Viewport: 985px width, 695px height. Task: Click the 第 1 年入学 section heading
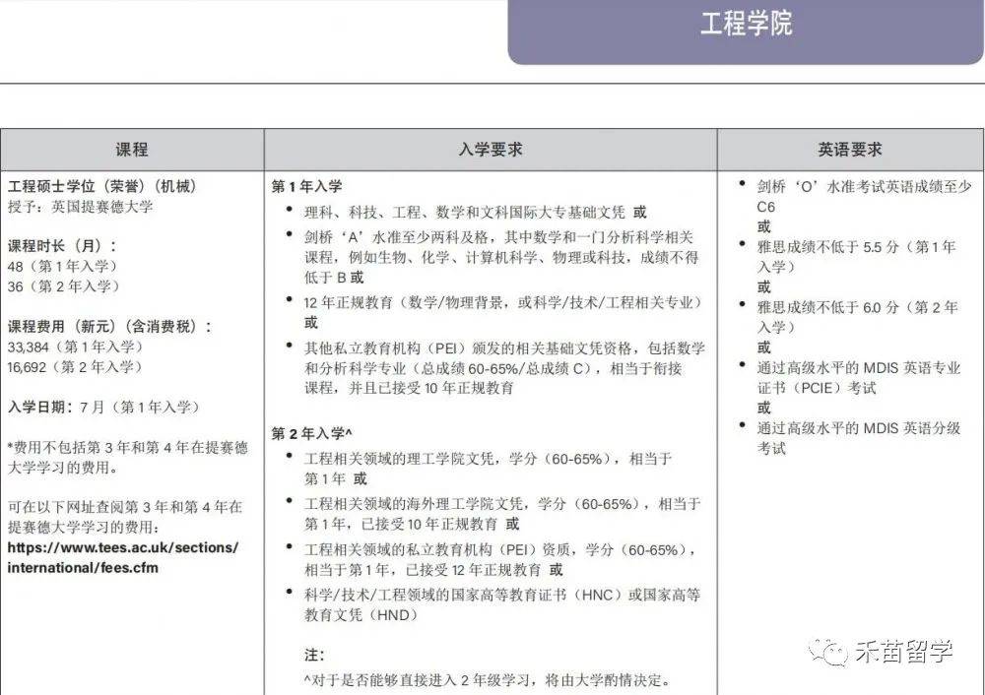click(x=306, y=186)
